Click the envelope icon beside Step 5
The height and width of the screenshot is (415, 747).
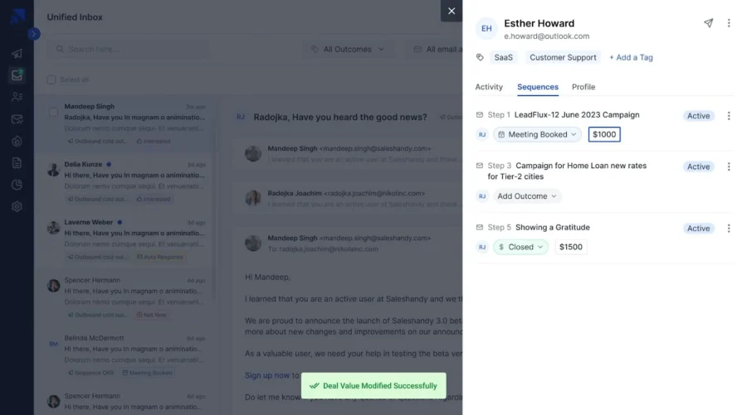[479, 227]
